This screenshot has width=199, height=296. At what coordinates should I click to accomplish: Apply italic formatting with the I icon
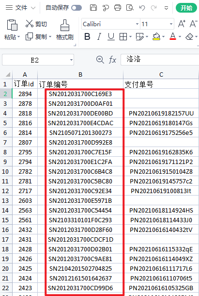pos(99,36)
